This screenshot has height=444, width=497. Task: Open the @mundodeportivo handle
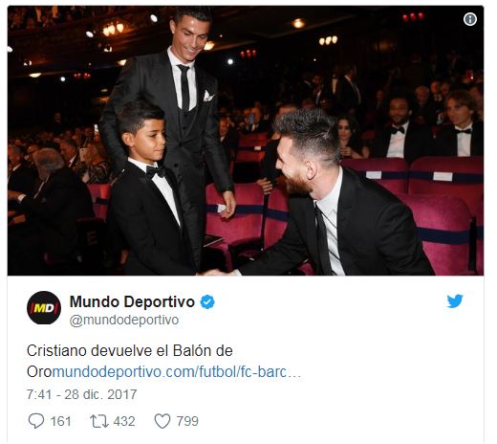click(x=124, y=321)
